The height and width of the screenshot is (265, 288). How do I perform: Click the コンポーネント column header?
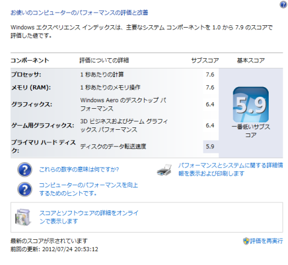tap(30, 60)
